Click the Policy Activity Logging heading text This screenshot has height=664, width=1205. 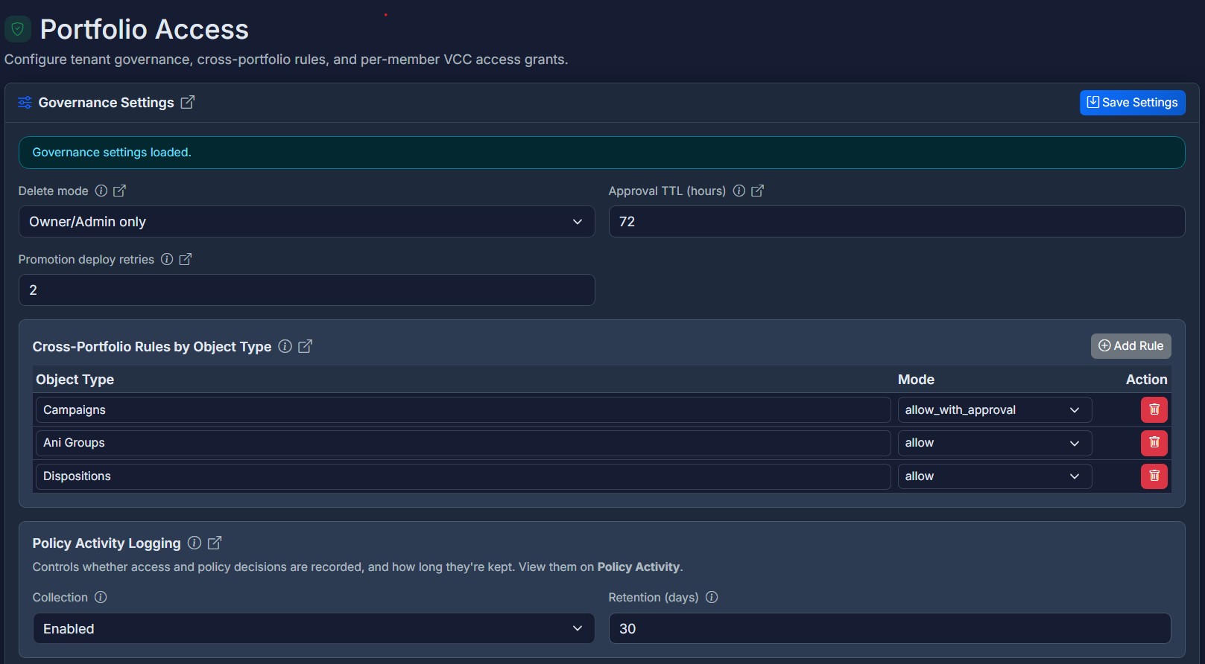pyautogui.click(x=107, y=543)
